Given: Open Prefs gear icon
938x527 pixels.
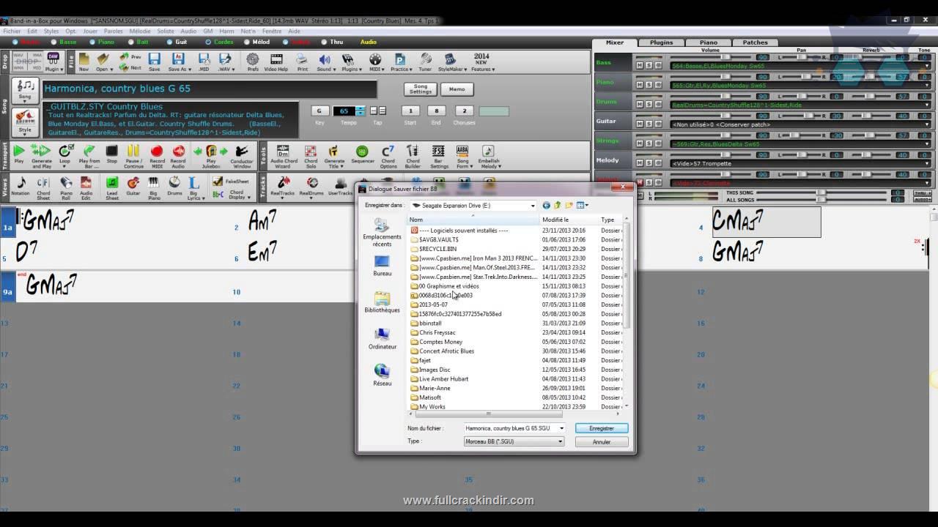Looking at the screenshot, I should tap(253, 61).
